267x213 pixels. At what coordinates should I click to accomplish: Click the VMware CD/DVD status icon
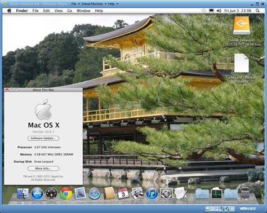tap(213, 208)
